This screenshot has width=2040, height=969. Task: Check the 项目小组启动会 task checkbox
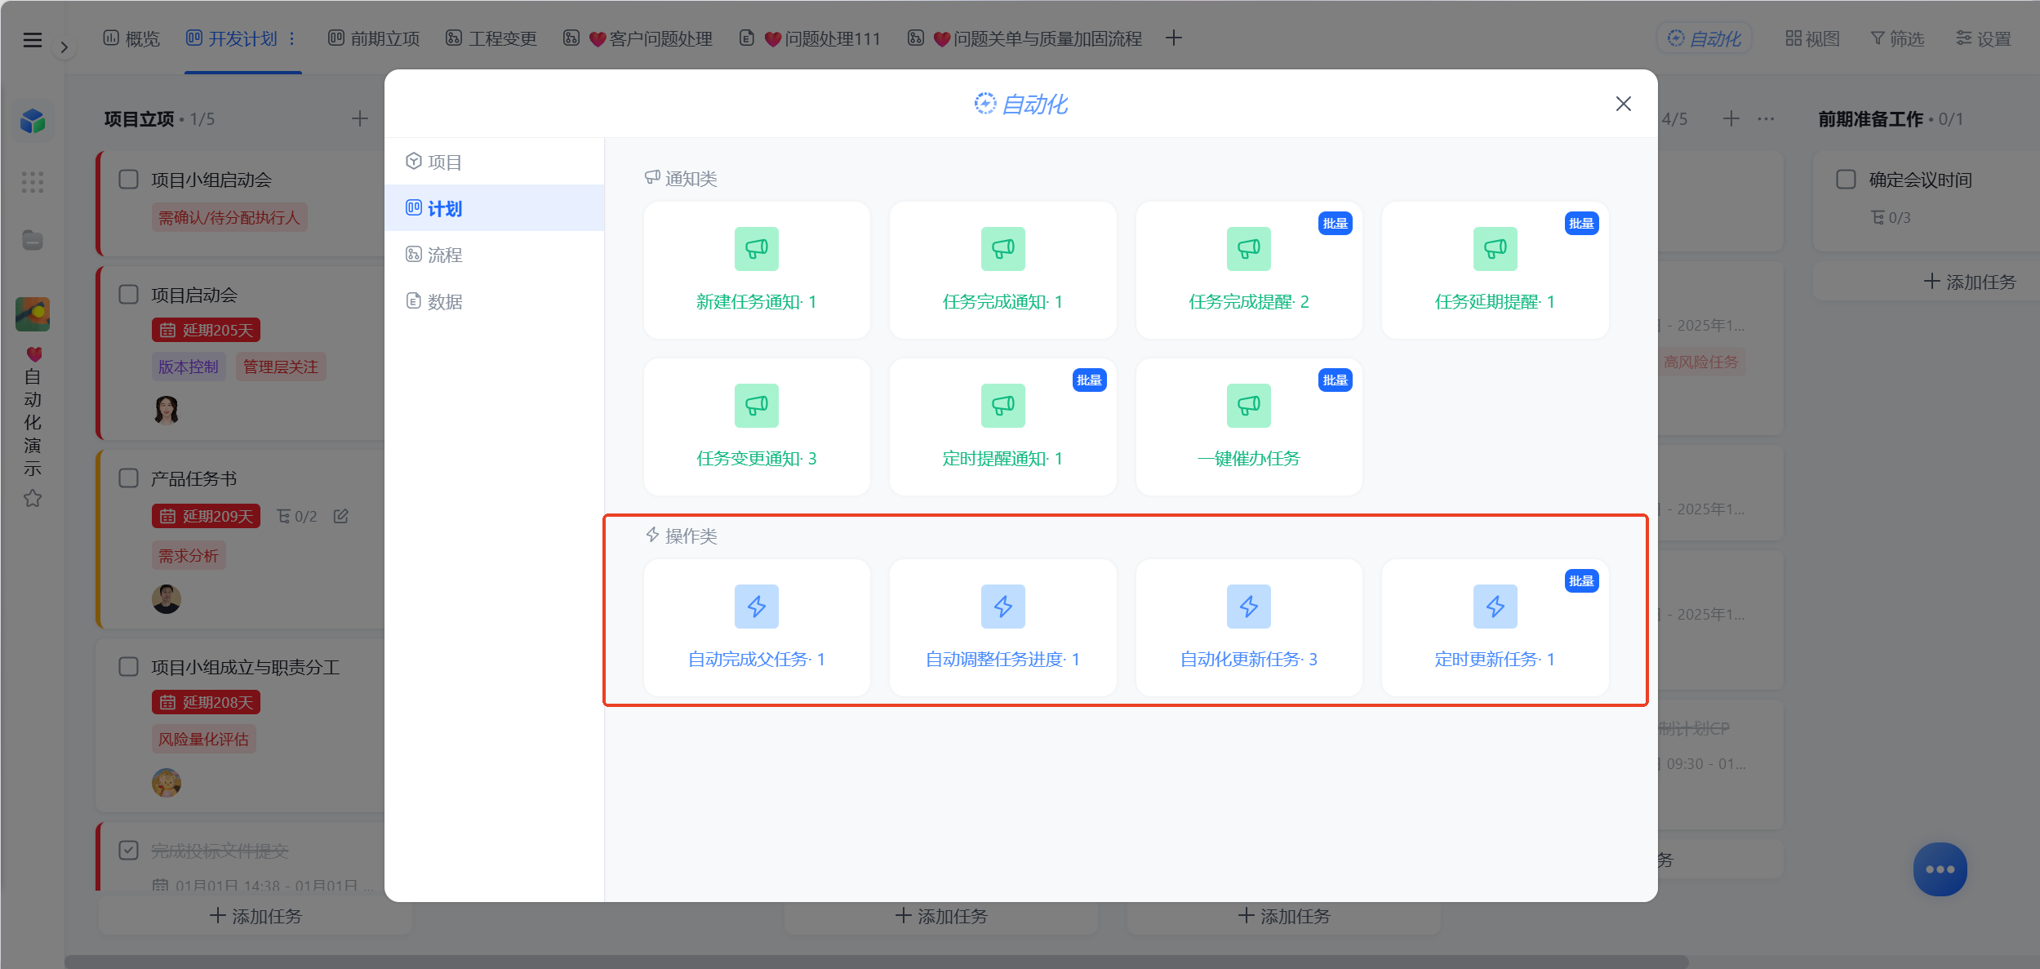tap(129, 179)
